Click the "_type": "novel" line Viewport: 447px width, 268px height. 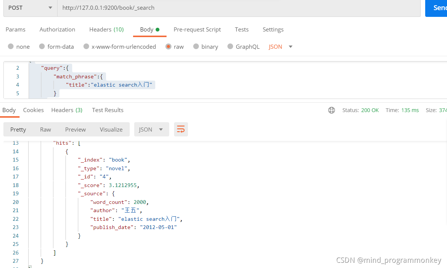pos(104,168)
